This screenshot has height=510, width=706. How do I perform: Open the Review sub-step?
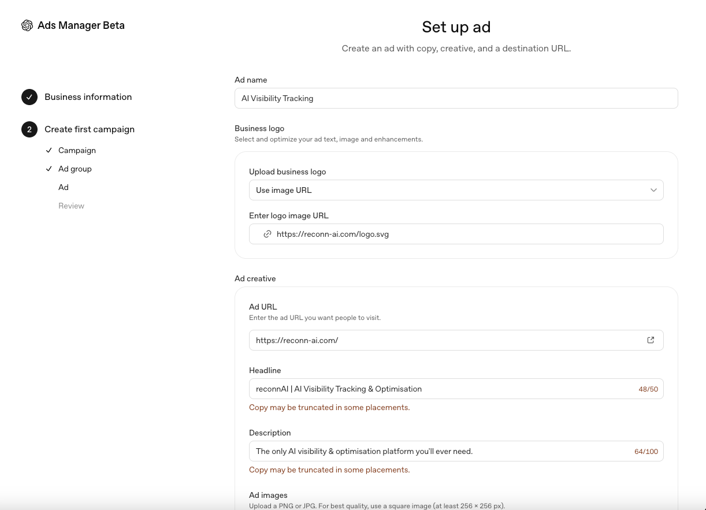[71, 206]
